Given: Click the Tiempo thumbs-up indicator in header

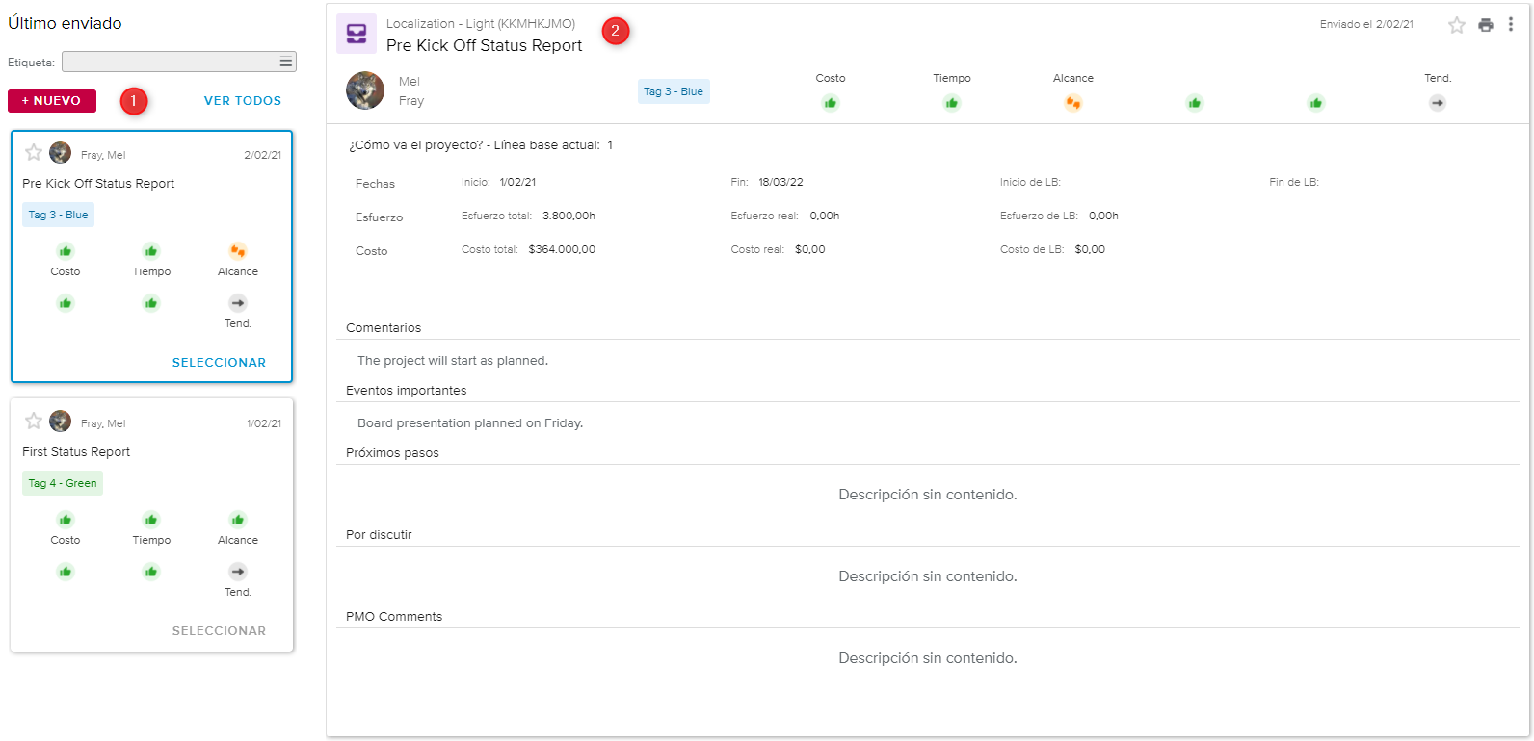Looking at the screenshot, I should pyautogui.click(x=952, y=103).
